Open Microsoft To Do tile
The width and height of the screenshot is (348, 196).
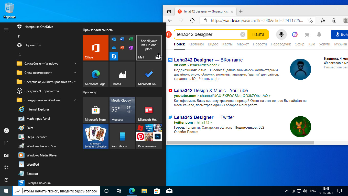(149, 74)
